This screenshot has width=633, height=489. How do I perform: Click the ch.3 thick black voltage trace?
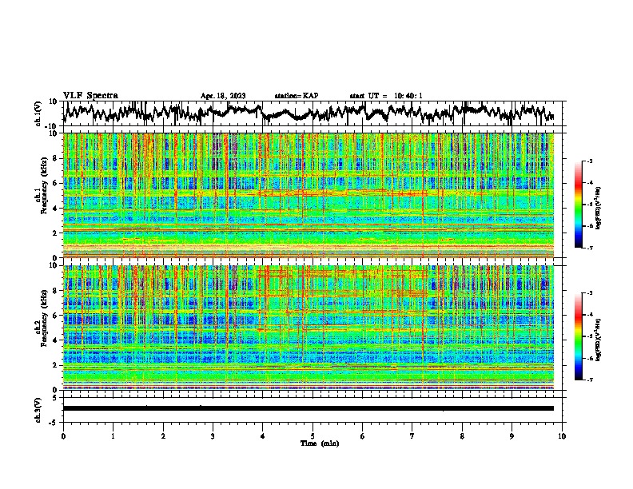coord(309,408)
